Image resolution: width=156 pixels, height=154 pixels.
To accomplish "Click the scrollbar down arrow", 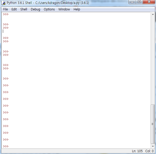I will pyautogui.click(x=153, y=146).
